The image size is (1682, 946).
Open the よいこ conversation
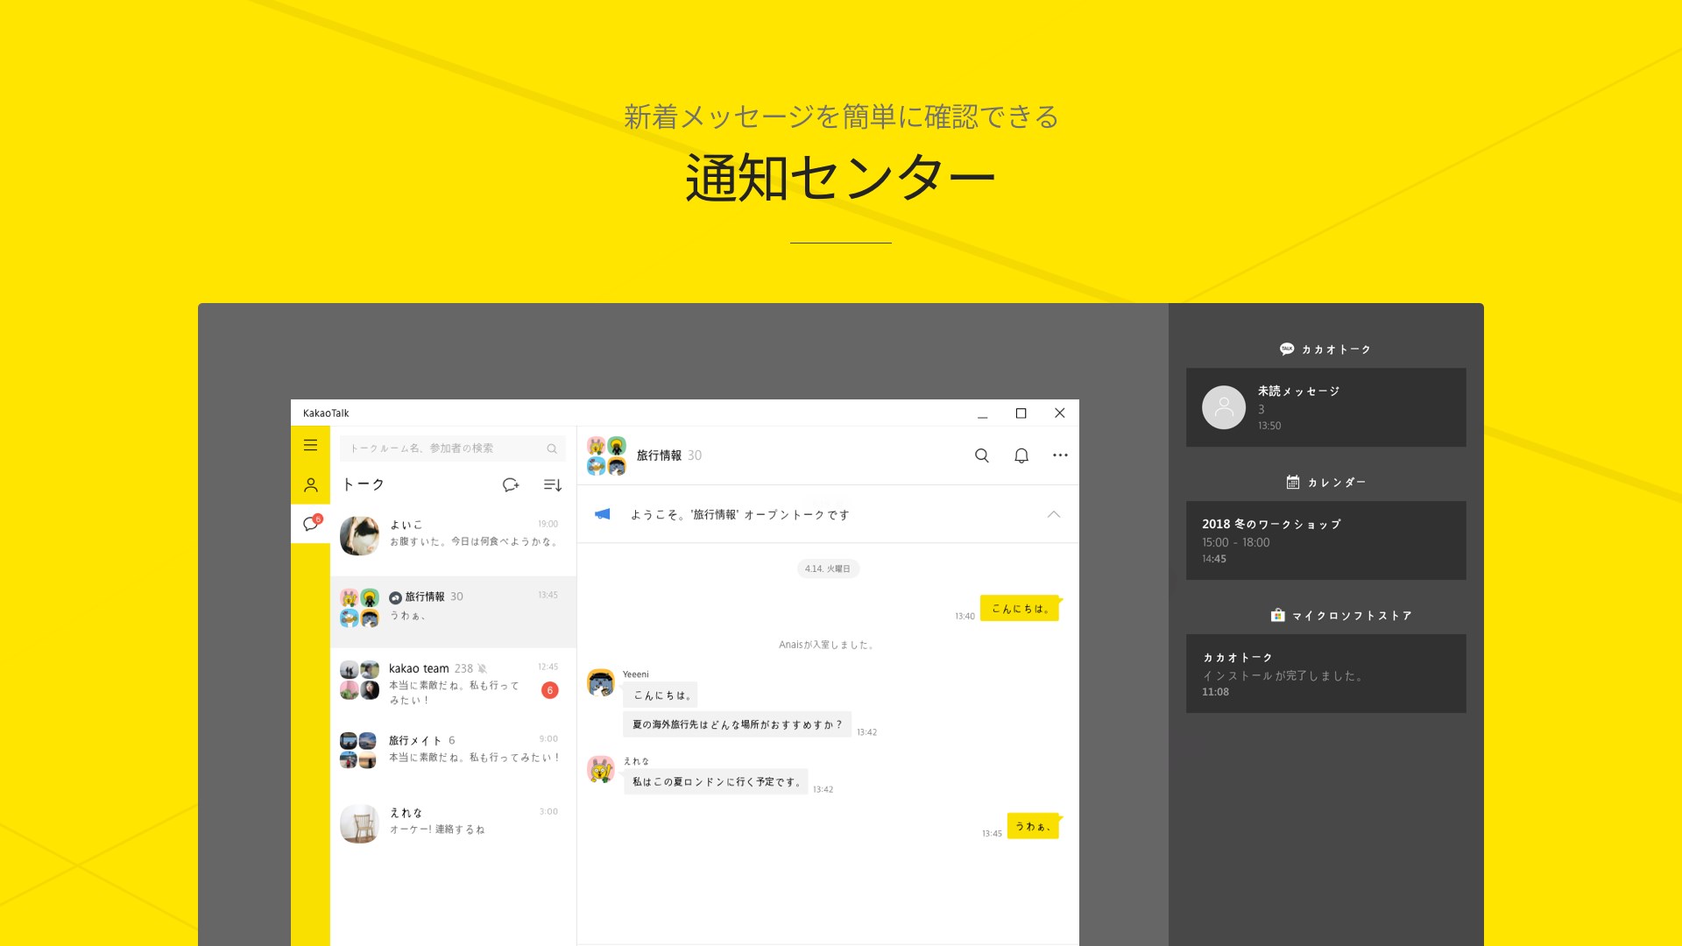click(453, 534)
